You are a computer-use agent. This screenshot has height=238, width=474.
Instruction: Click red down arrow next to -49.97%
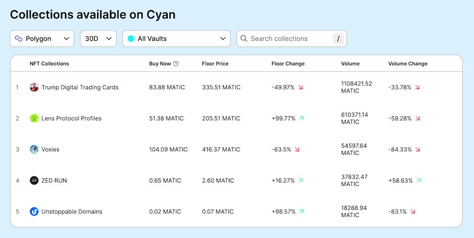point(301,87)
